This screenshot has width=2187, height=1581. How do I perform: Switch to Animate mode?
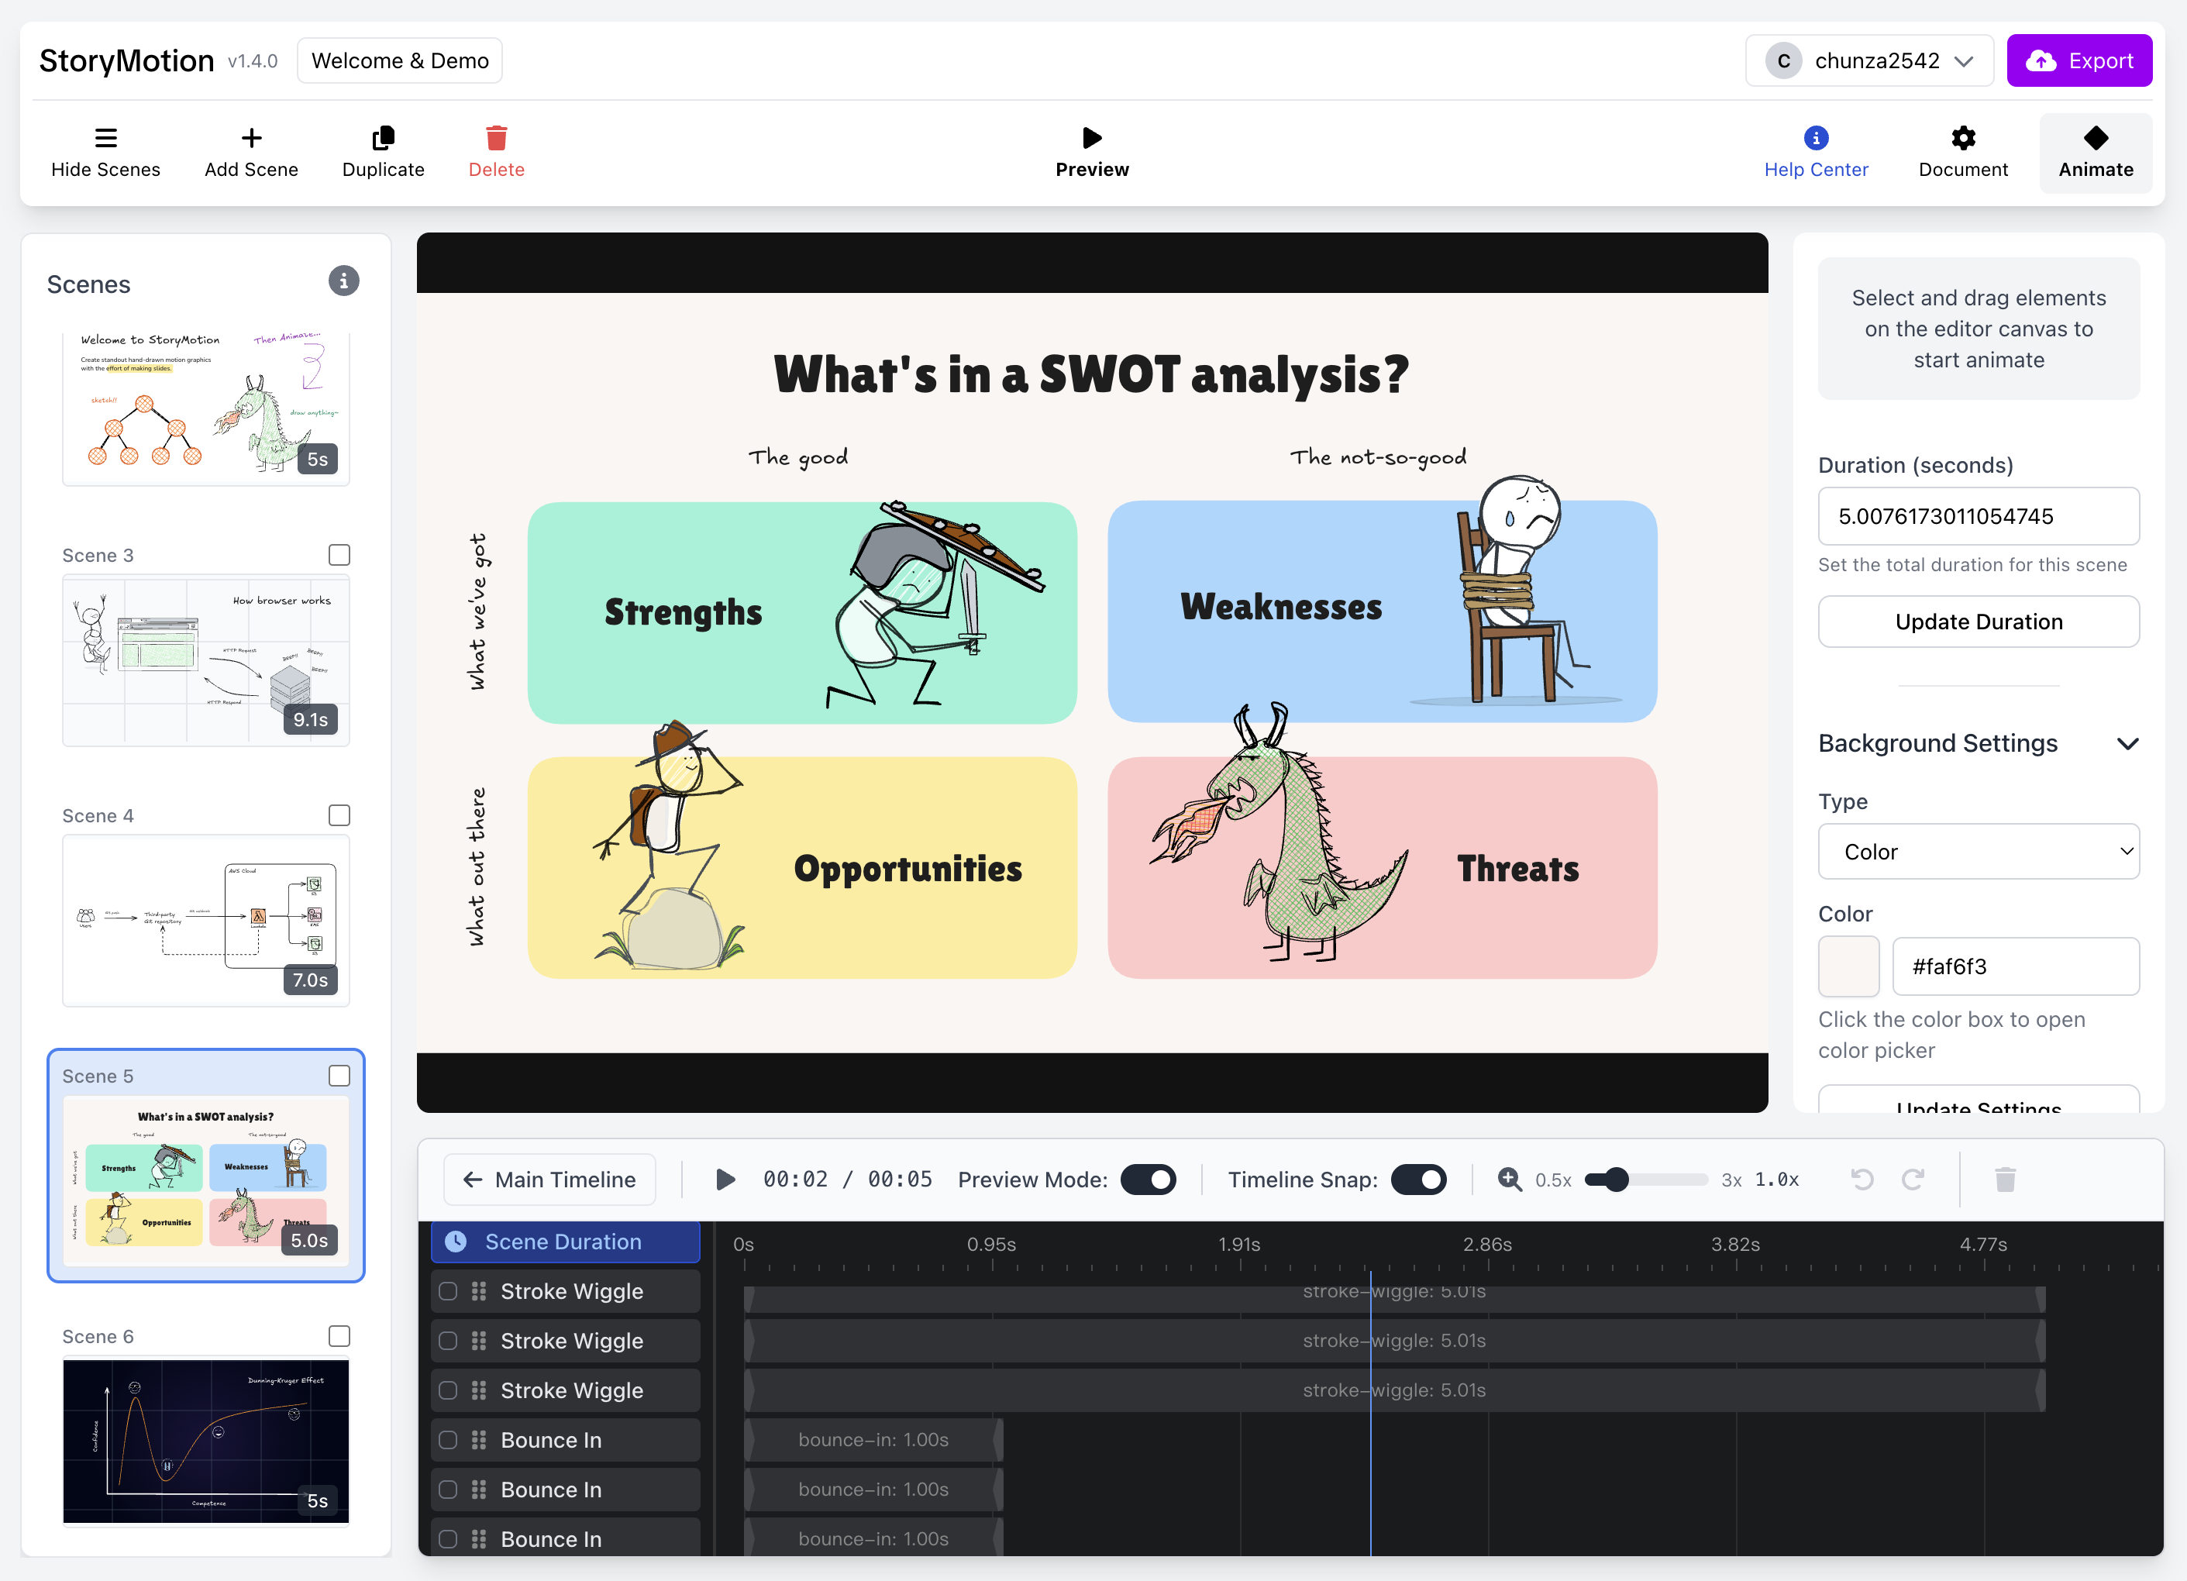point(2095,151)
